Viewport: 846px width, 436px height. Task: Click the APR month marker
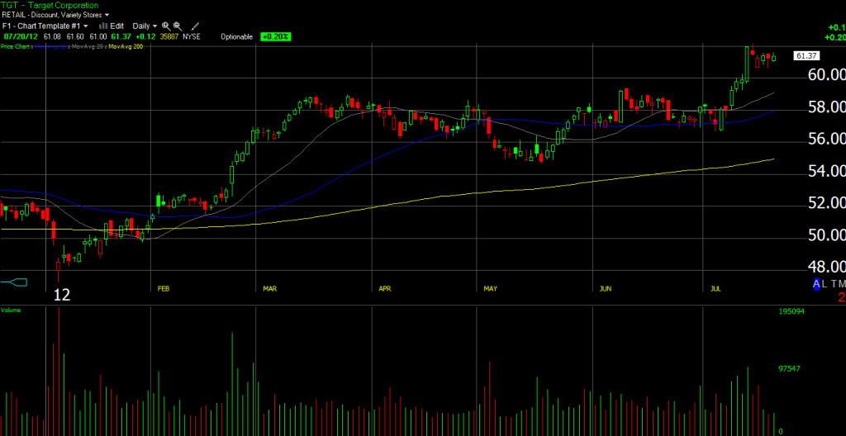point(385,289)
